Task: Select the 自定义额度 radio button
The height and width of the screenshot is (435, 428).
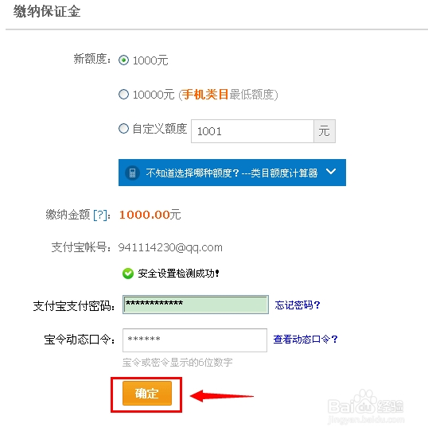Action: coord(123,129)
